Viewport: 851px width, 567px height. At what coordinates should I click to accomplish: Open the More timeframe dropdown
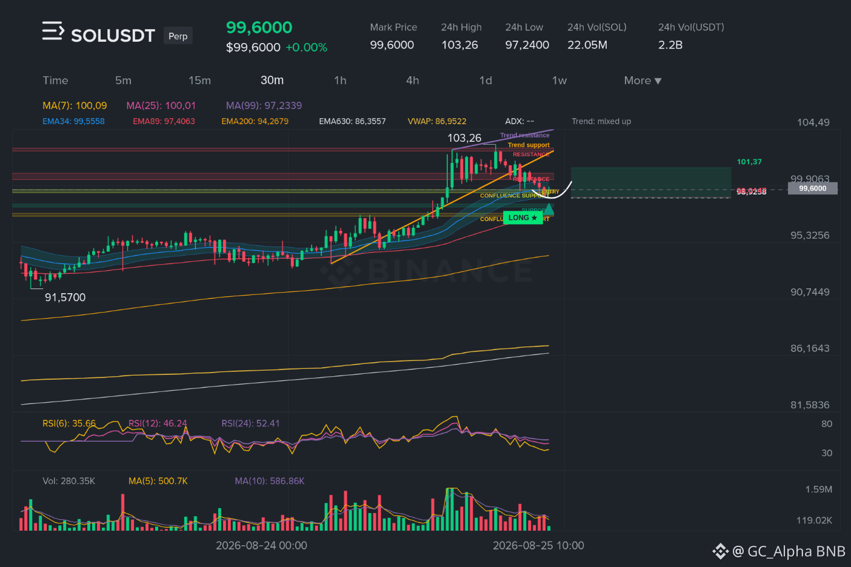(642, 81)
